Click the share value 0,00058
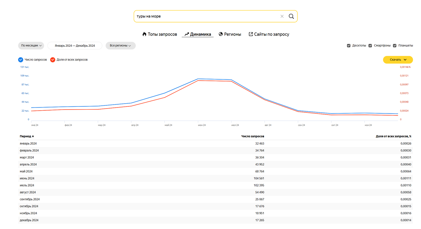Screen dimensions: 421x229 406,192
